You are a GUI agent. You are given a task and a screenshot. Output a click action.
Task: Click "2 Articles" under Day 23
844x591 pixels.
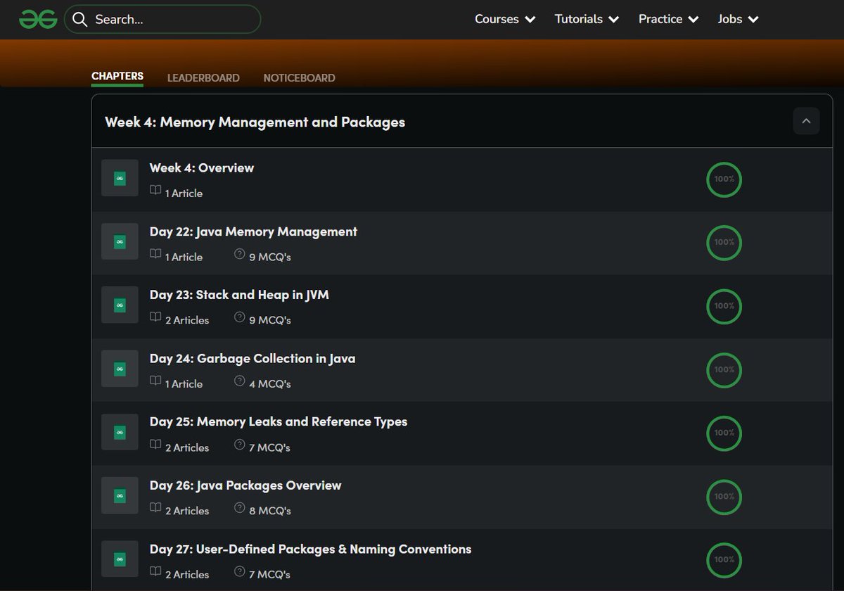click(x=187, y=320)
